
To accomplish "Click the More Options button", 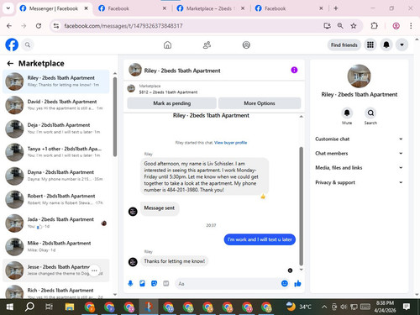I will click(260, 103).
